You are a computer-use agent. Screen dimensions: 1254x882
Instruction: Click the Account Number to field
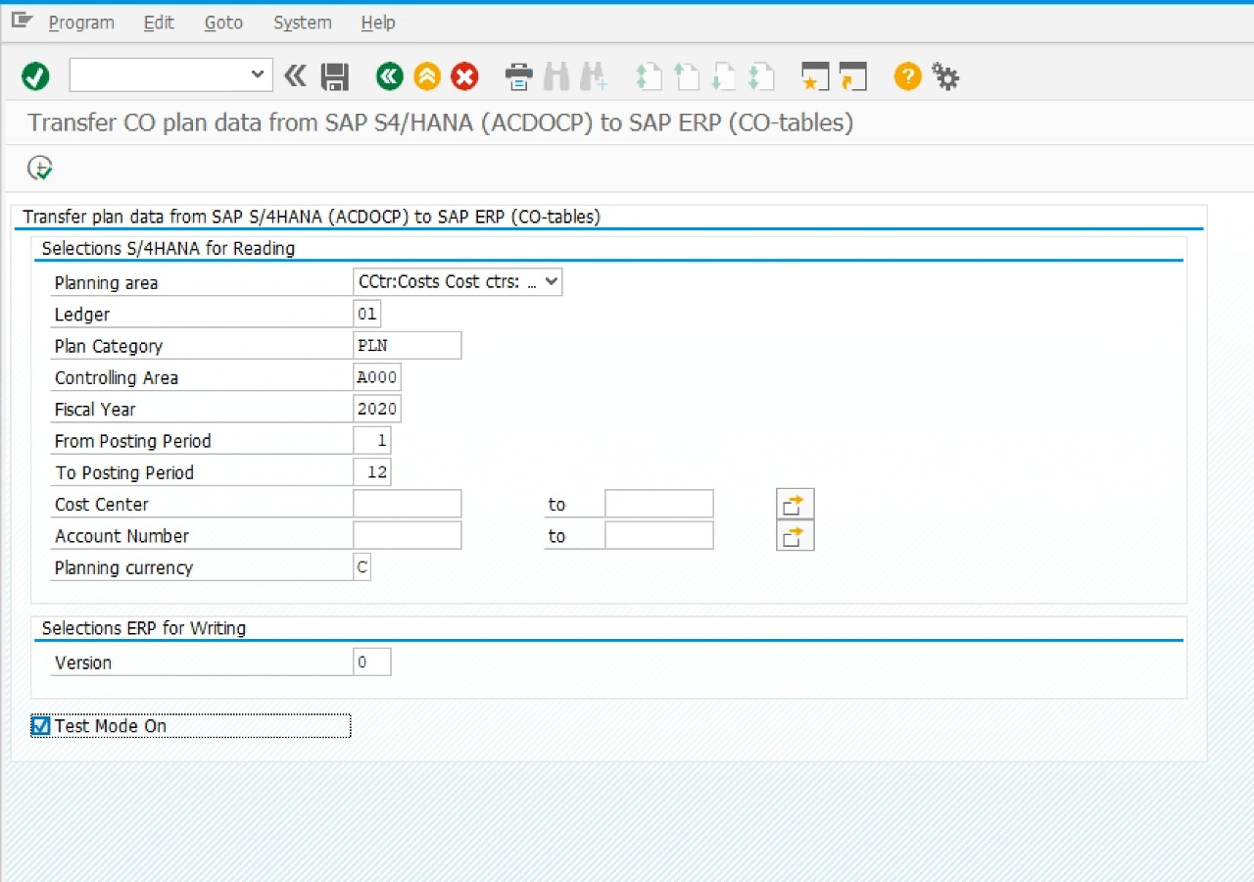click(659, 535)
